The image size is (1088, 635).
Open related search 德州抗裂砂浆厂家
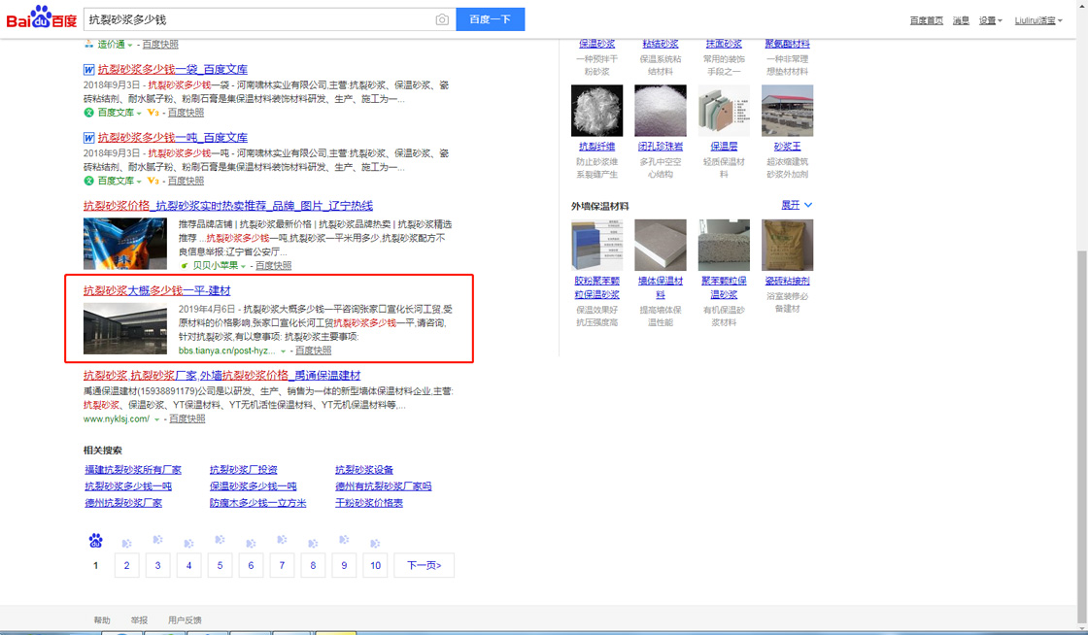(123, 503)
